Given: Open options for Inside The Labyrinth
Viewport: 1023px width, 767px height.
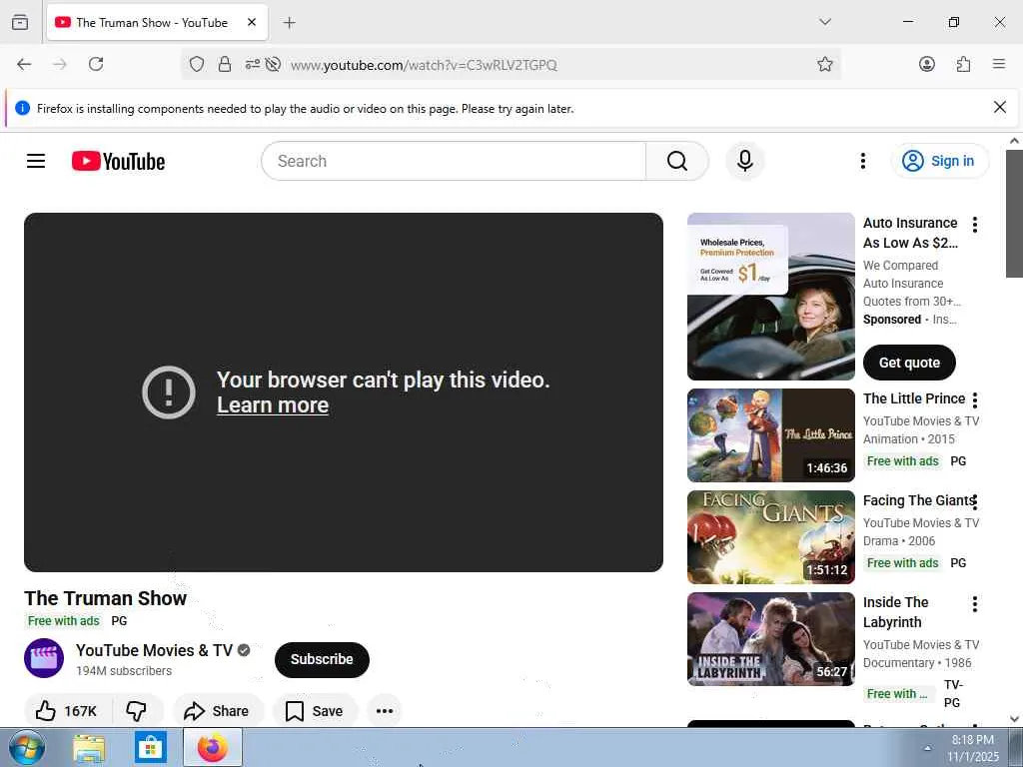Looking at the screenshot, I should (975, 604).
